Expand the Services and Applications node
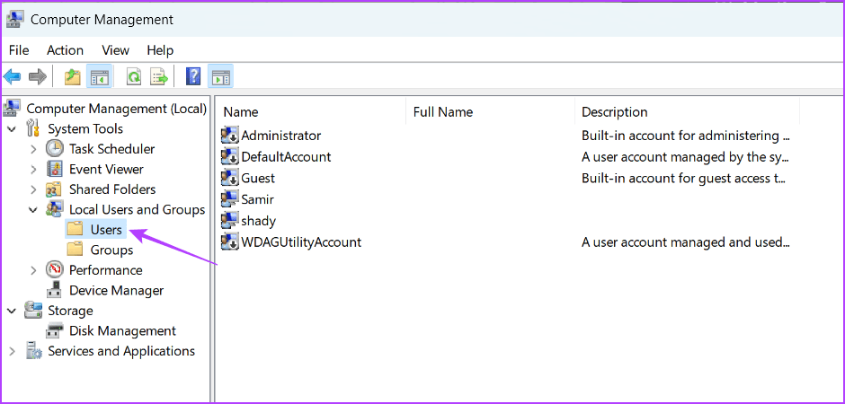The width and height of the screenshot is (845, 404). 12,351
